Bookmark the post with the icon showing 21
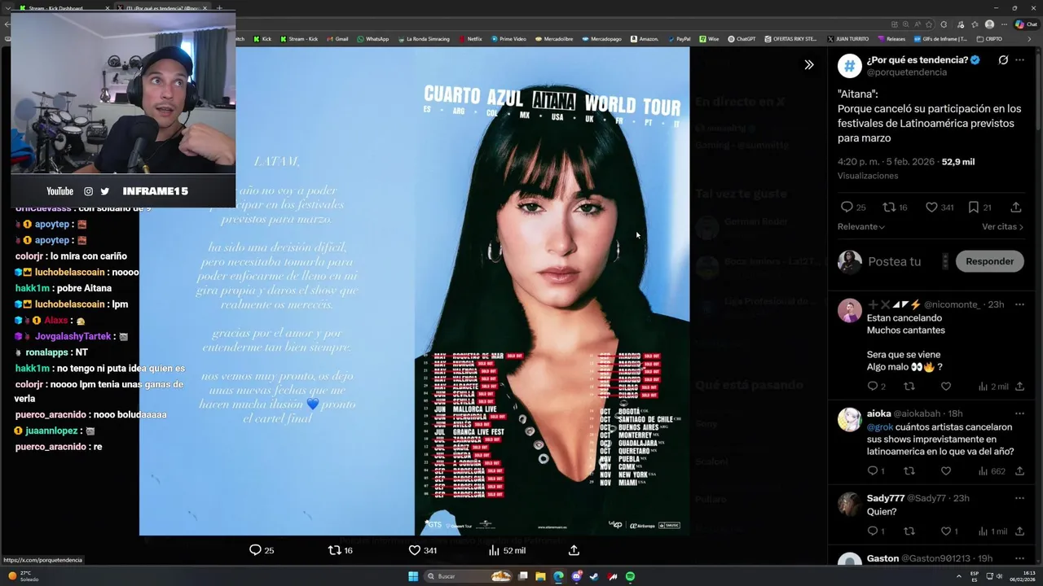The image size is (1043, 586). tap(974, 208)
